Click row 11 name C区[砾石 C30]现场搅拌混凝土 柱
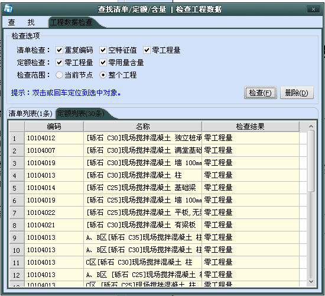Image resolution: width=325 pixels, height=296 pixels. click(143, 263)
